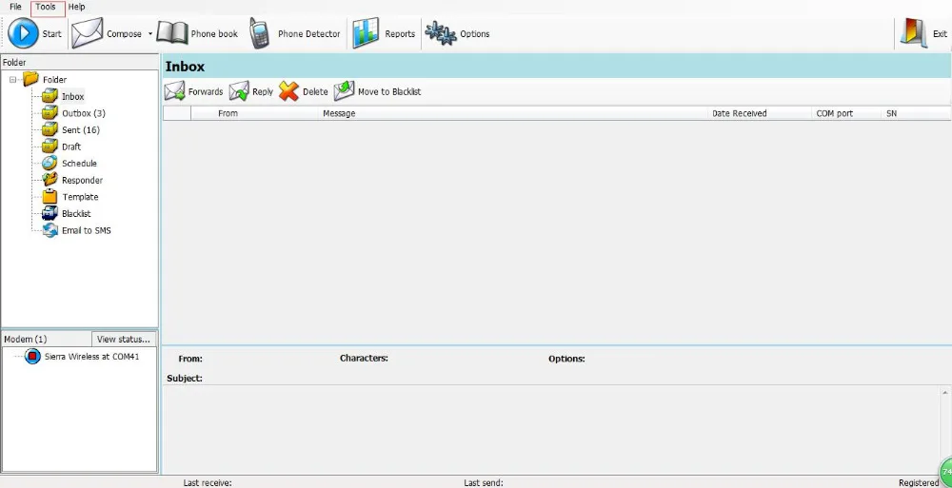Select the Draft folder icon
952x488 pixels.
(x=50, y=146)
